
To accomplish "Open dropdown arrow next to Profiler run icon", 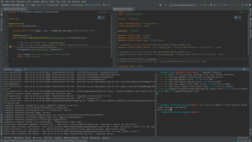I will [217, 5].
